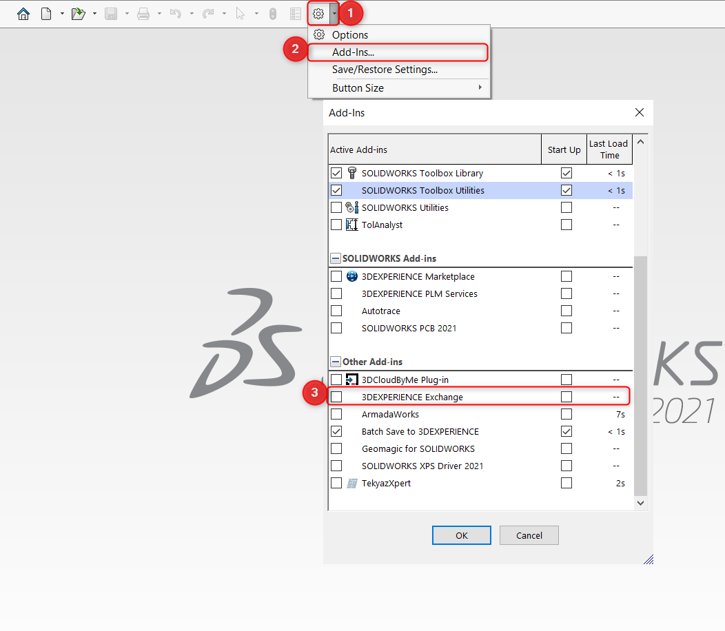Click the Redo icon

point(208,14)
